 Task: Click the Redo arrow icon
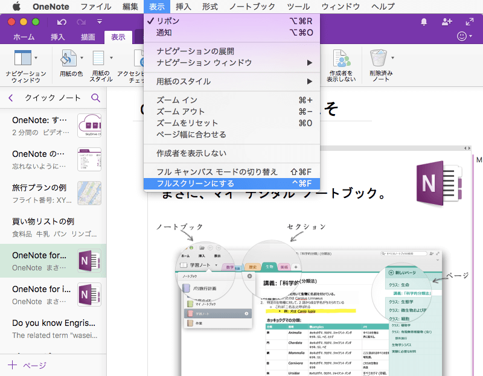click(82, 22)
